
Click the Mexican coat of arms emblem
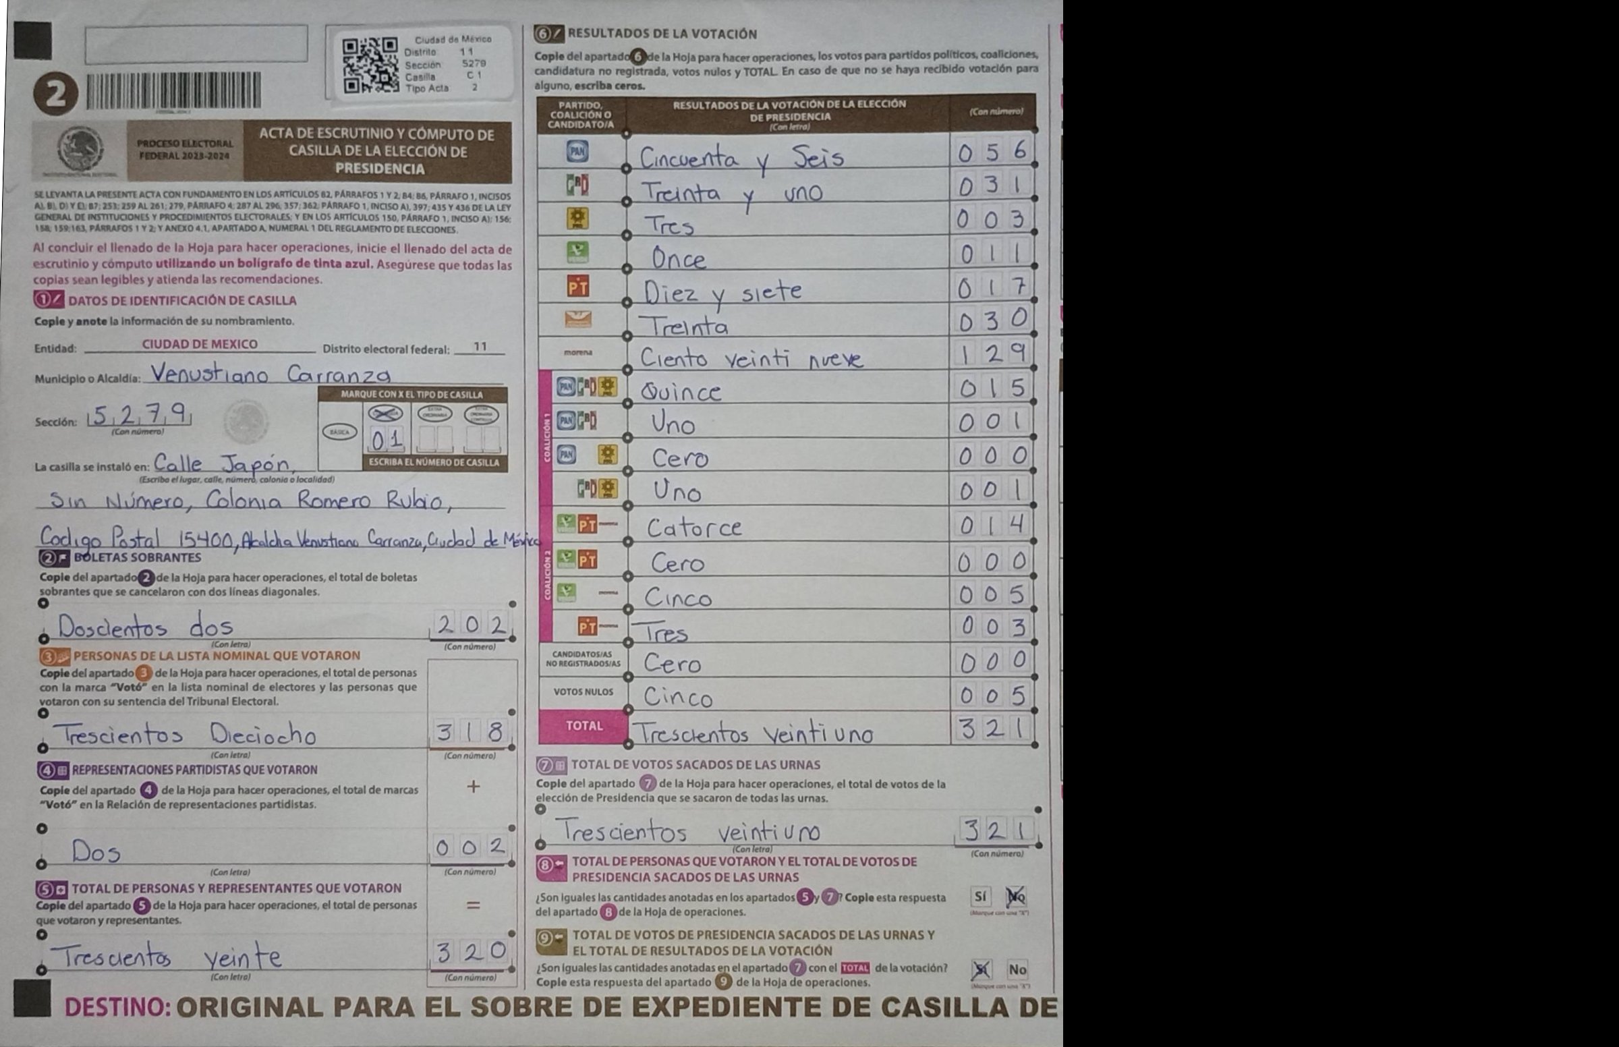pos(80,150)
